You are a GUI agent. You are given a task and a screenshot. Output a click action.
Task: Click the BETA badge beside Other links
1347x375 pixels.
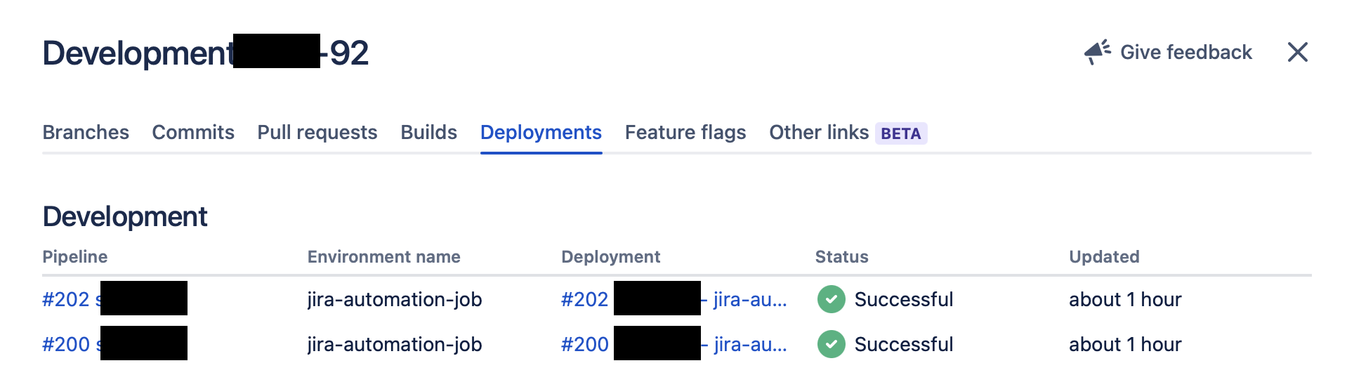pos(901,133)
